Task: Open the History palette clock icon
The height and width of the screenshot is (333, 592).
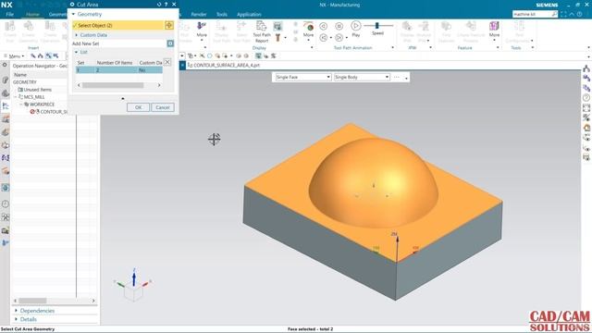Action: [6, 203]
